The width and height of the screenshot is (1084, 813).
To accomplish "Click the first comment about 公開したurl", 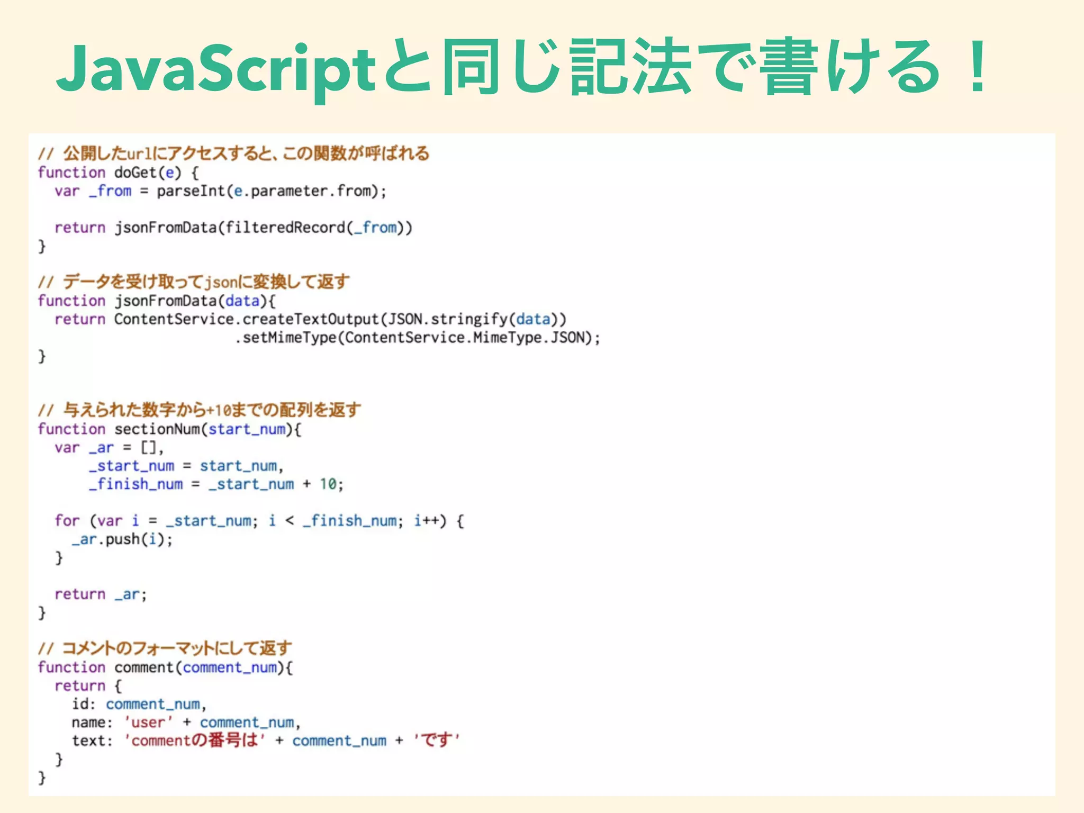I will coord(233,153).
